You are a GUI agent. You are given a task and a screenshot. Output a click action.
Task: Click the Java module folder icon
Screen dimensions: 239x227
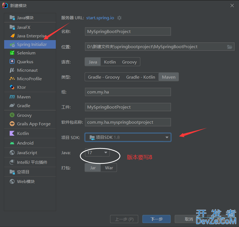pyautogui.click(x=12, y=18)
